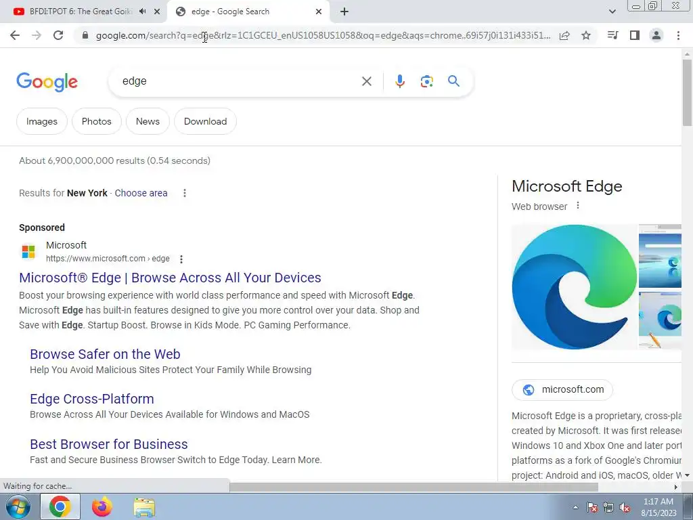The width and height of the screenshot is (693, 520).
Task: Filter results by Images
Action: pos(42,121)
